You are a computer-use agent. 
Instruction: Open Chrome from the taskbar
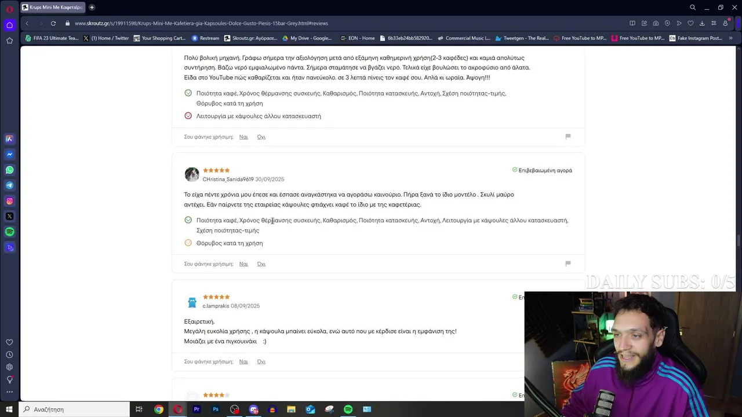coord(159,409)
